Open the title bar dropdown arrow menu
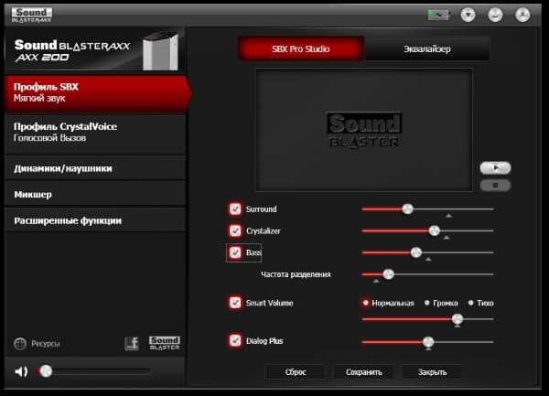 click(x=468, y=15)
